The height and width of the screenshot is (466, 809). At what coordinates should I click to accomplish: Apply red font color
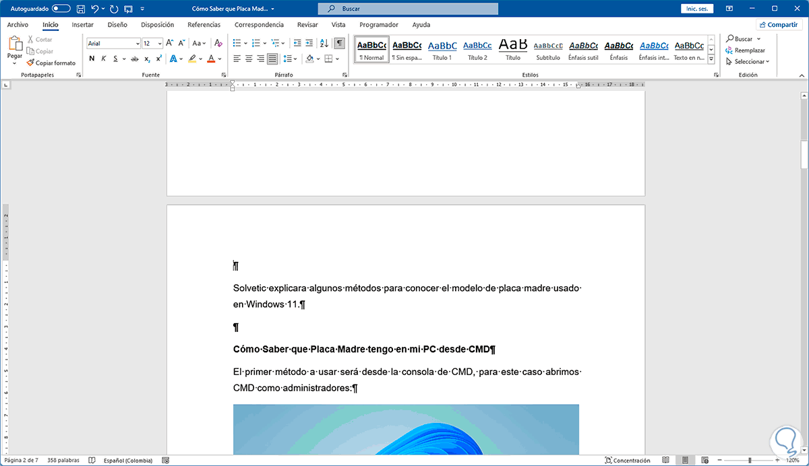click(211, 59)
